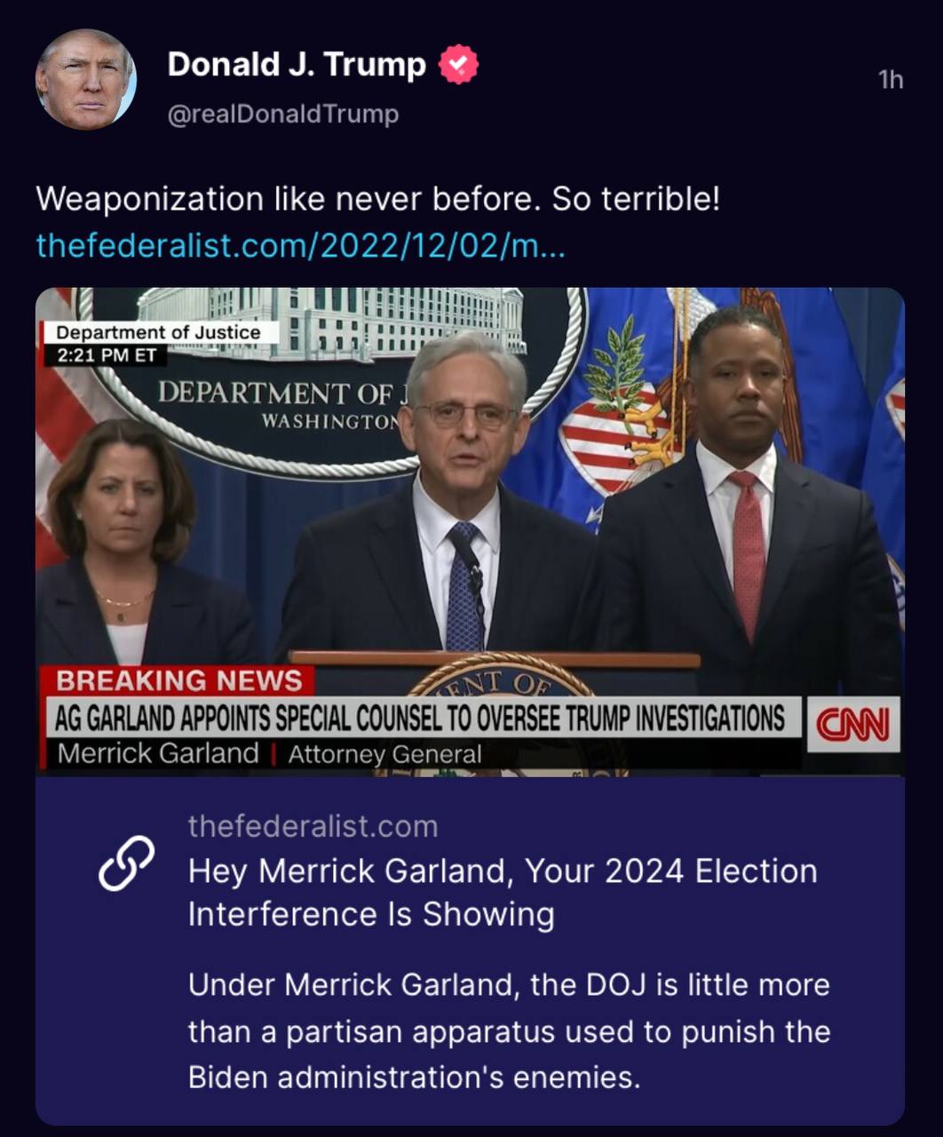The width and height of the screenshot is (943, 1137).
Task: Open the "Hey Merrick Garland" article headline
Action: point(503,892)
